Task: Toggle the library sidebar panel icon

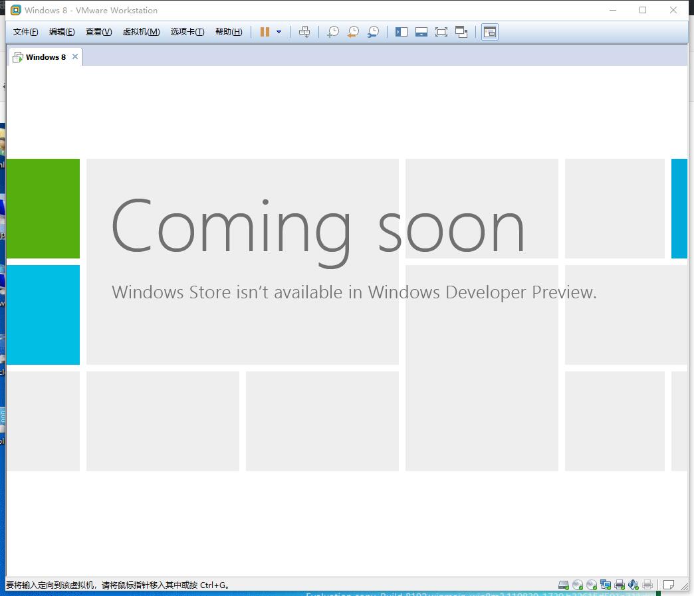Action: (x=402, y=32)
